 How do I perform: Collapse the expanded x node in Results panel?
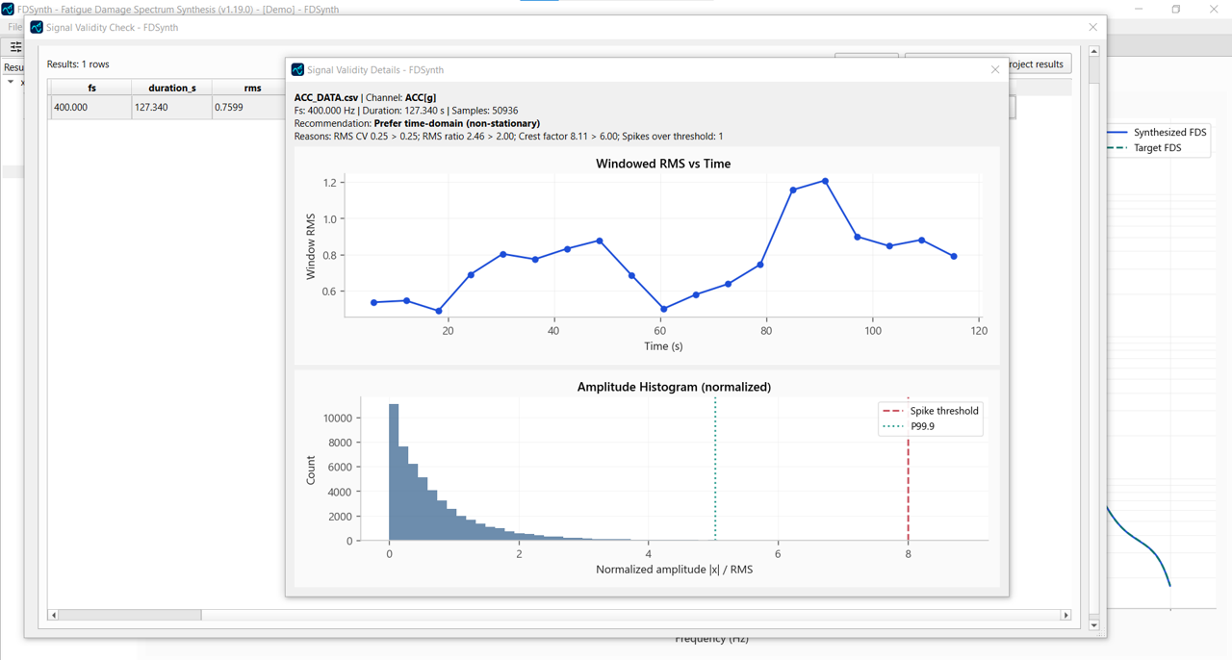click(x=9, y=82)
